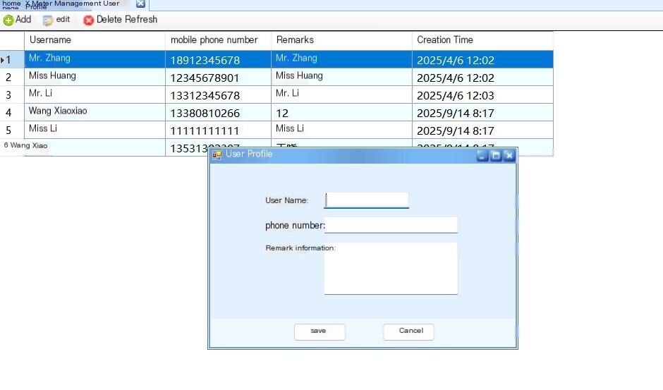Image resolution: width=663 pixels, height=390 pixels.
Task: Maximize the User Profile dialog
Action: coord(496,156)
